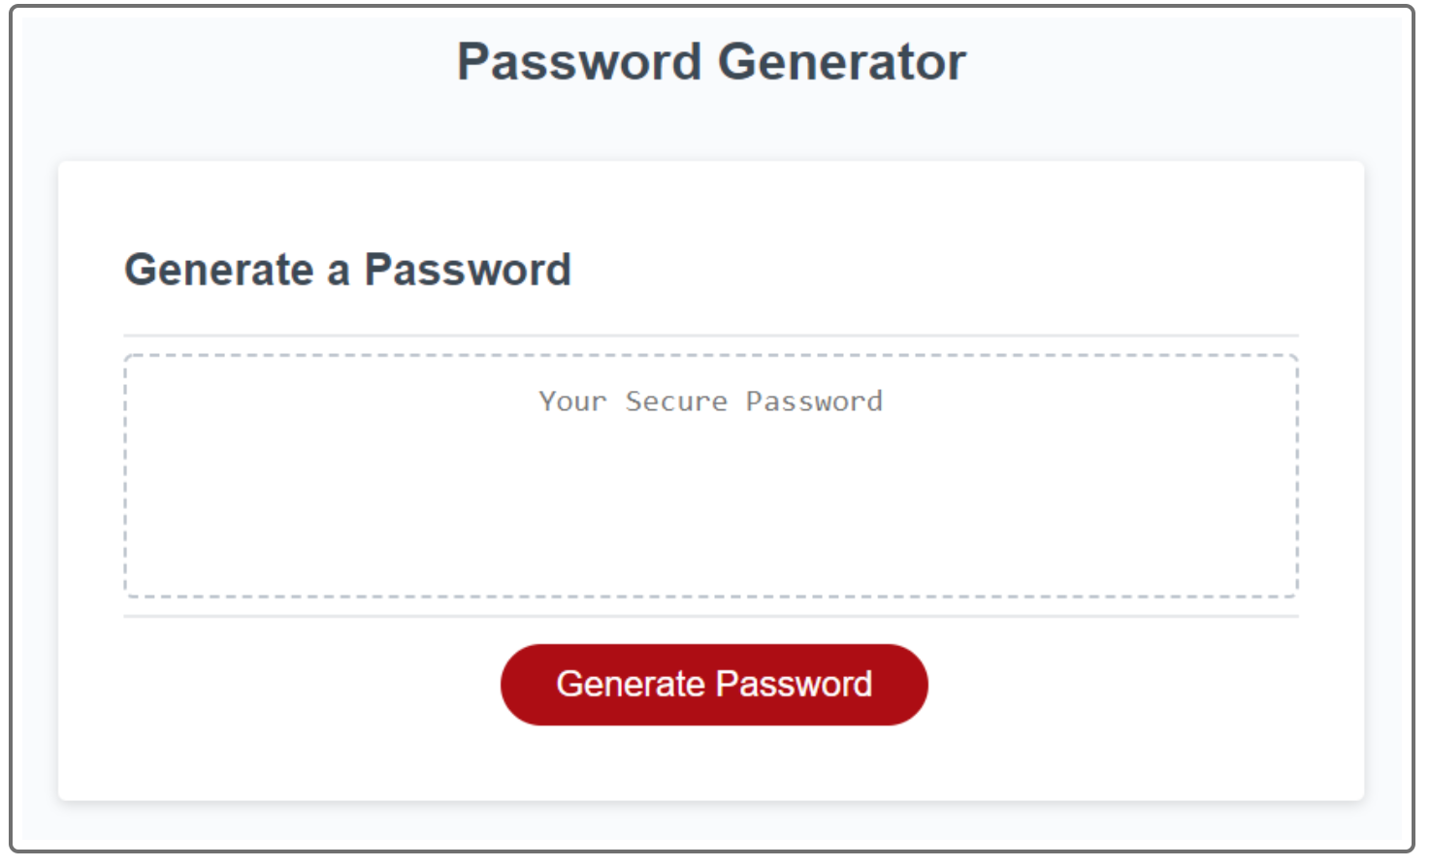Screen dimensions: 1430x867
Task: Click the center of the password display region
Action: pos(711,475)
